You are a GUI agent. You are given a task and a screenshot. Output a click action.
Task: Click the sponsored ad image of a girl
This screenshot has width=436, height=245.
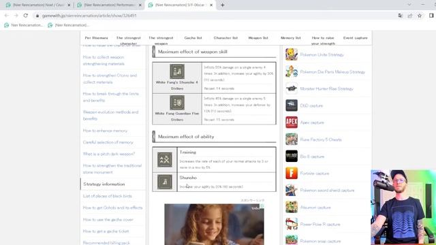(214, 225)
